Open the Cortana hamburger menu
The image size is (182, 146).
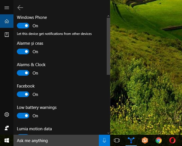pyautogui.click(x=7, y=8)
